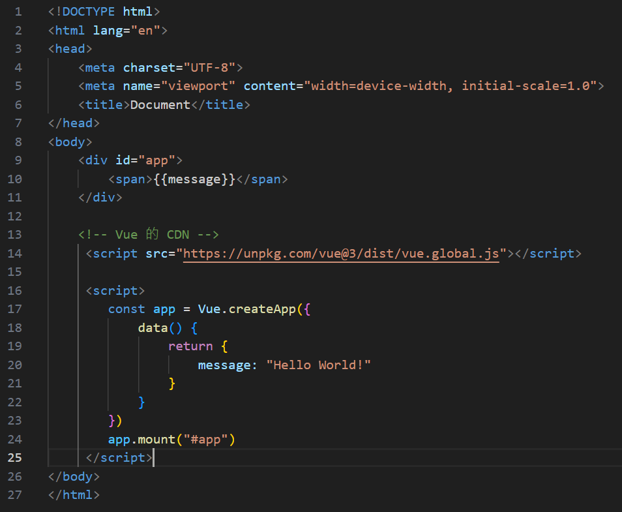
Task: Click the DOCTYPE declaration
Action: pos(104,12)
